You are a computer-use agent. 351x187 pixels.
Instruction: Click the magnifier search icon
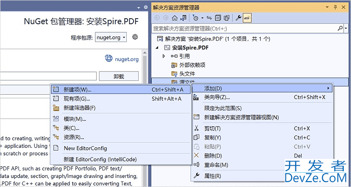(340, 28)
